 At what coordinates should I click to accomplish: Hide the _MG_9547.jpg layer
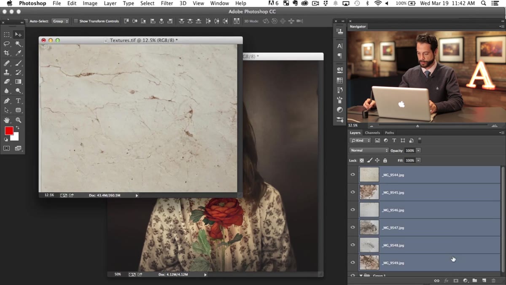(353, 228)
